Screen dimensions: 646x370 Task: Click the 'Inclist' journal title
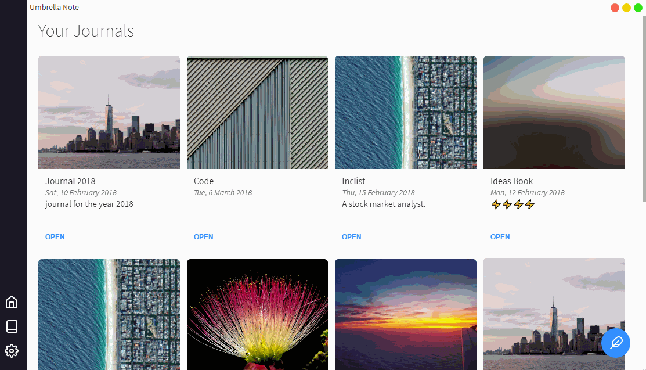(x=353, y=181)
